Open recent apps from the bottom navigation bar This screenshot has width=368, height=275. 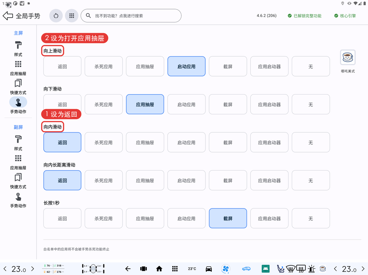point(144,269)
